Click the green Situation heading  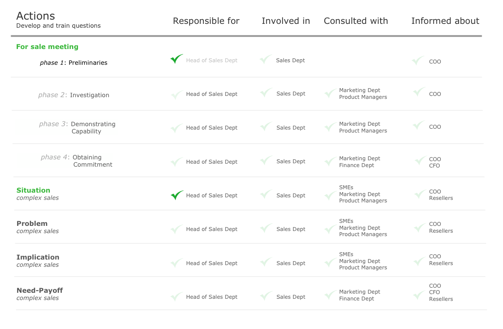[x=33, y=190]
